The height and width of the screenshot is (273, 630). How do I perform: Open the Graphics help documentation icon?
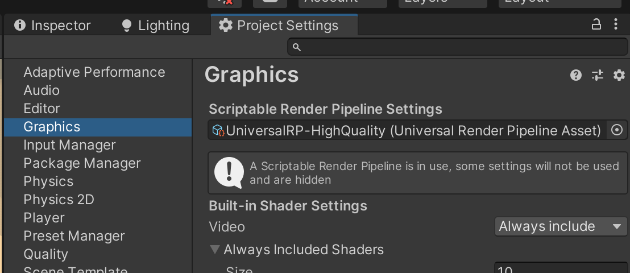pyautogui.click(x=576, y=75)
